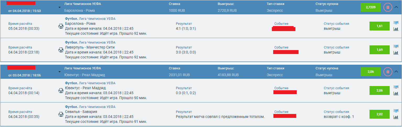Delete the coupon dated 03.04.2018
Screen dimensions: 402x127
click(388, 71)
